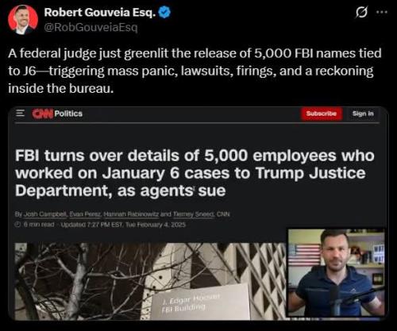Screen dimensions: 397x331
Task: Open the webcam inset of the presenter
Action: (x=336, y=273)
